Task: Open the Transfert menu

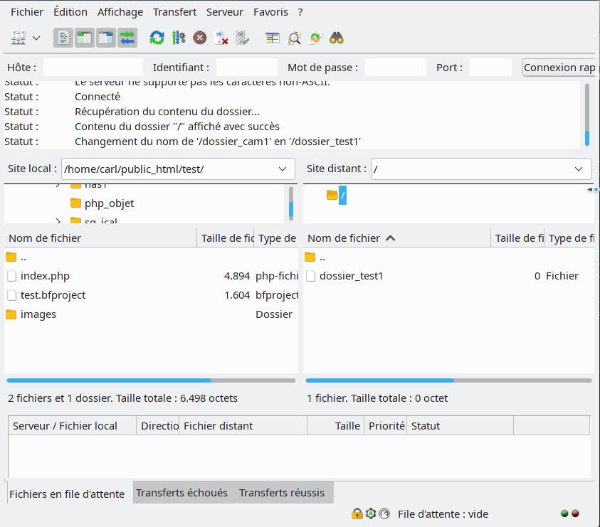Action: click(174, 12)
